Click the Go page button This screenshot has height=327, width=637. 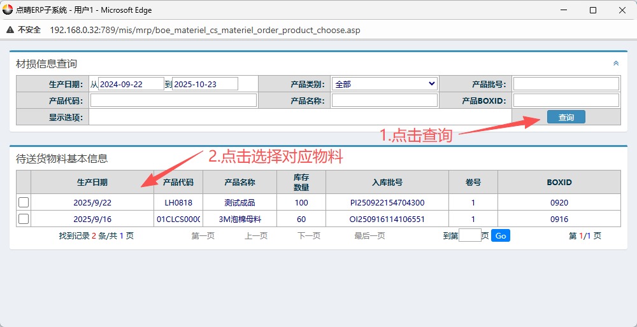pyautogui.click(x=500, y=235)
